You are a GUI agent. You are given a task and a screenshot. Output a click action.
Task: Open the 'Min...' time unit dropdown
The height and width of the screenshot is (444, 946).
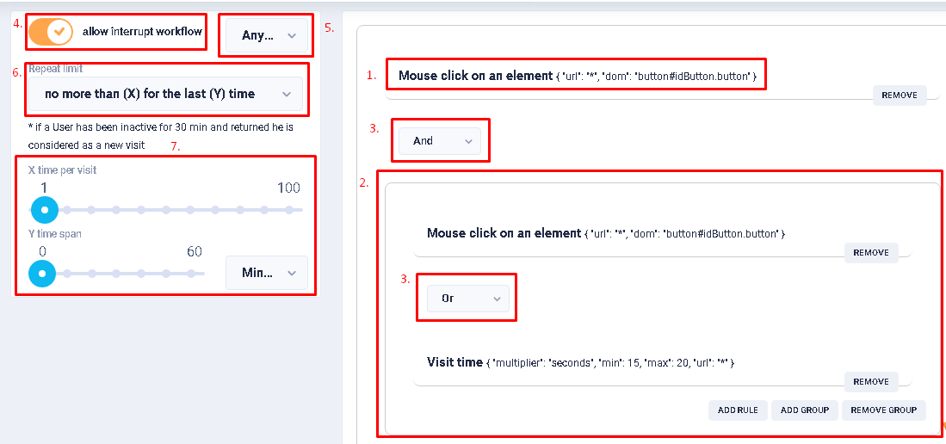click(266, 273)
